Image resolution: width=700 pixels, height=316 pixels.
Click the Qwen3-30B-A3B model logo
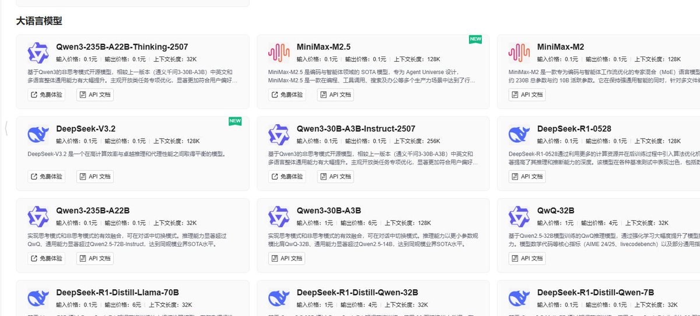(x=279, y=216)
